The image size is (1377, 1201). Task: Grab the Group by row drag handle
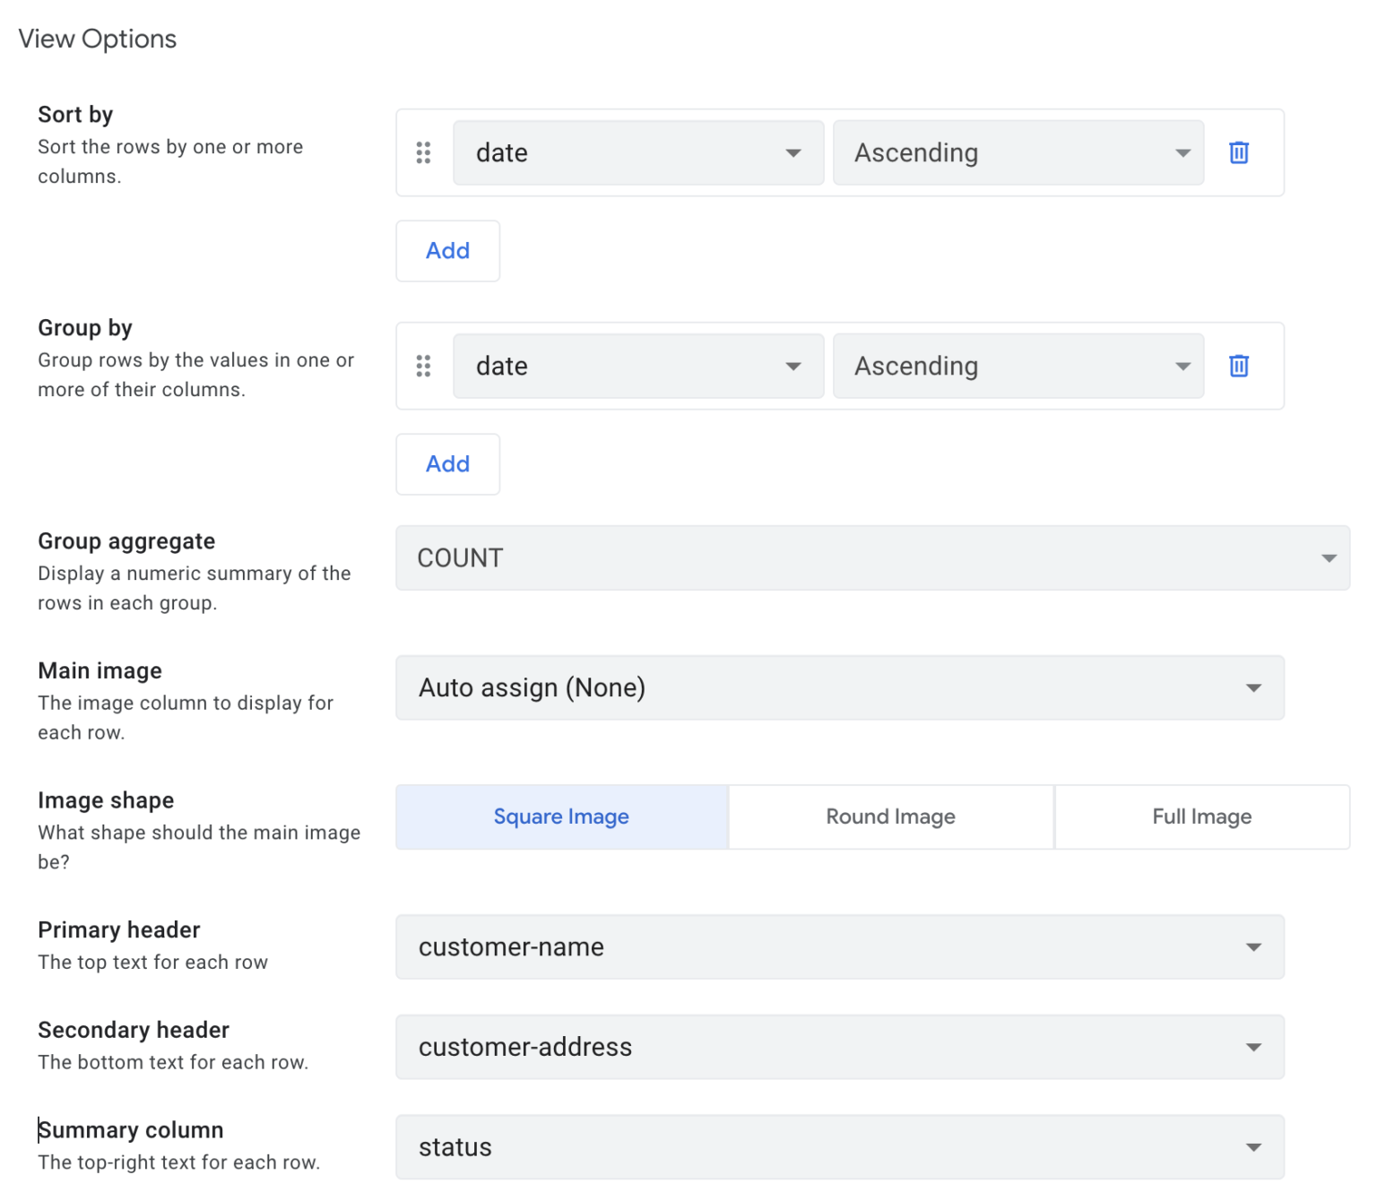[423, 366]
